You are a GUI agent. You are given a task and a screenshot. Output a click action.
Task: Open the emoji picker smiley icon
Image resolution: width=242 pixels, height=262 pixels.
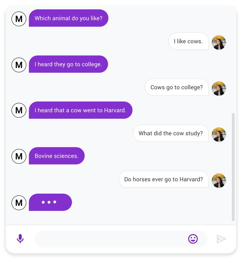193,239
